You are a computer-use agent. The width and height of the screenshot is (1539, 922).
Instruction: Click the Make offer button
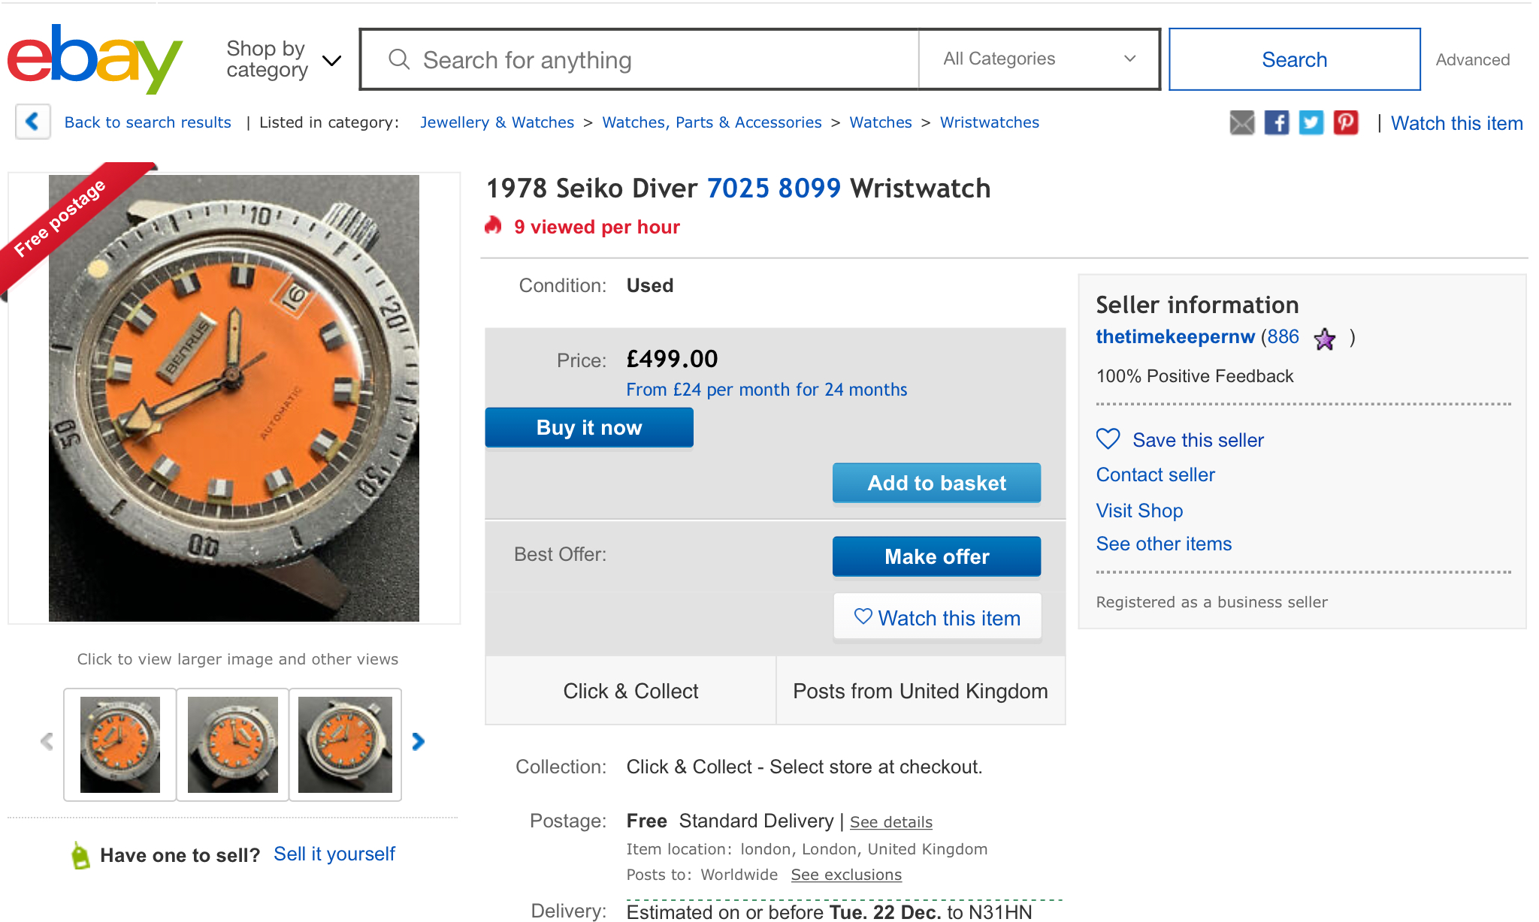point(936,556)
